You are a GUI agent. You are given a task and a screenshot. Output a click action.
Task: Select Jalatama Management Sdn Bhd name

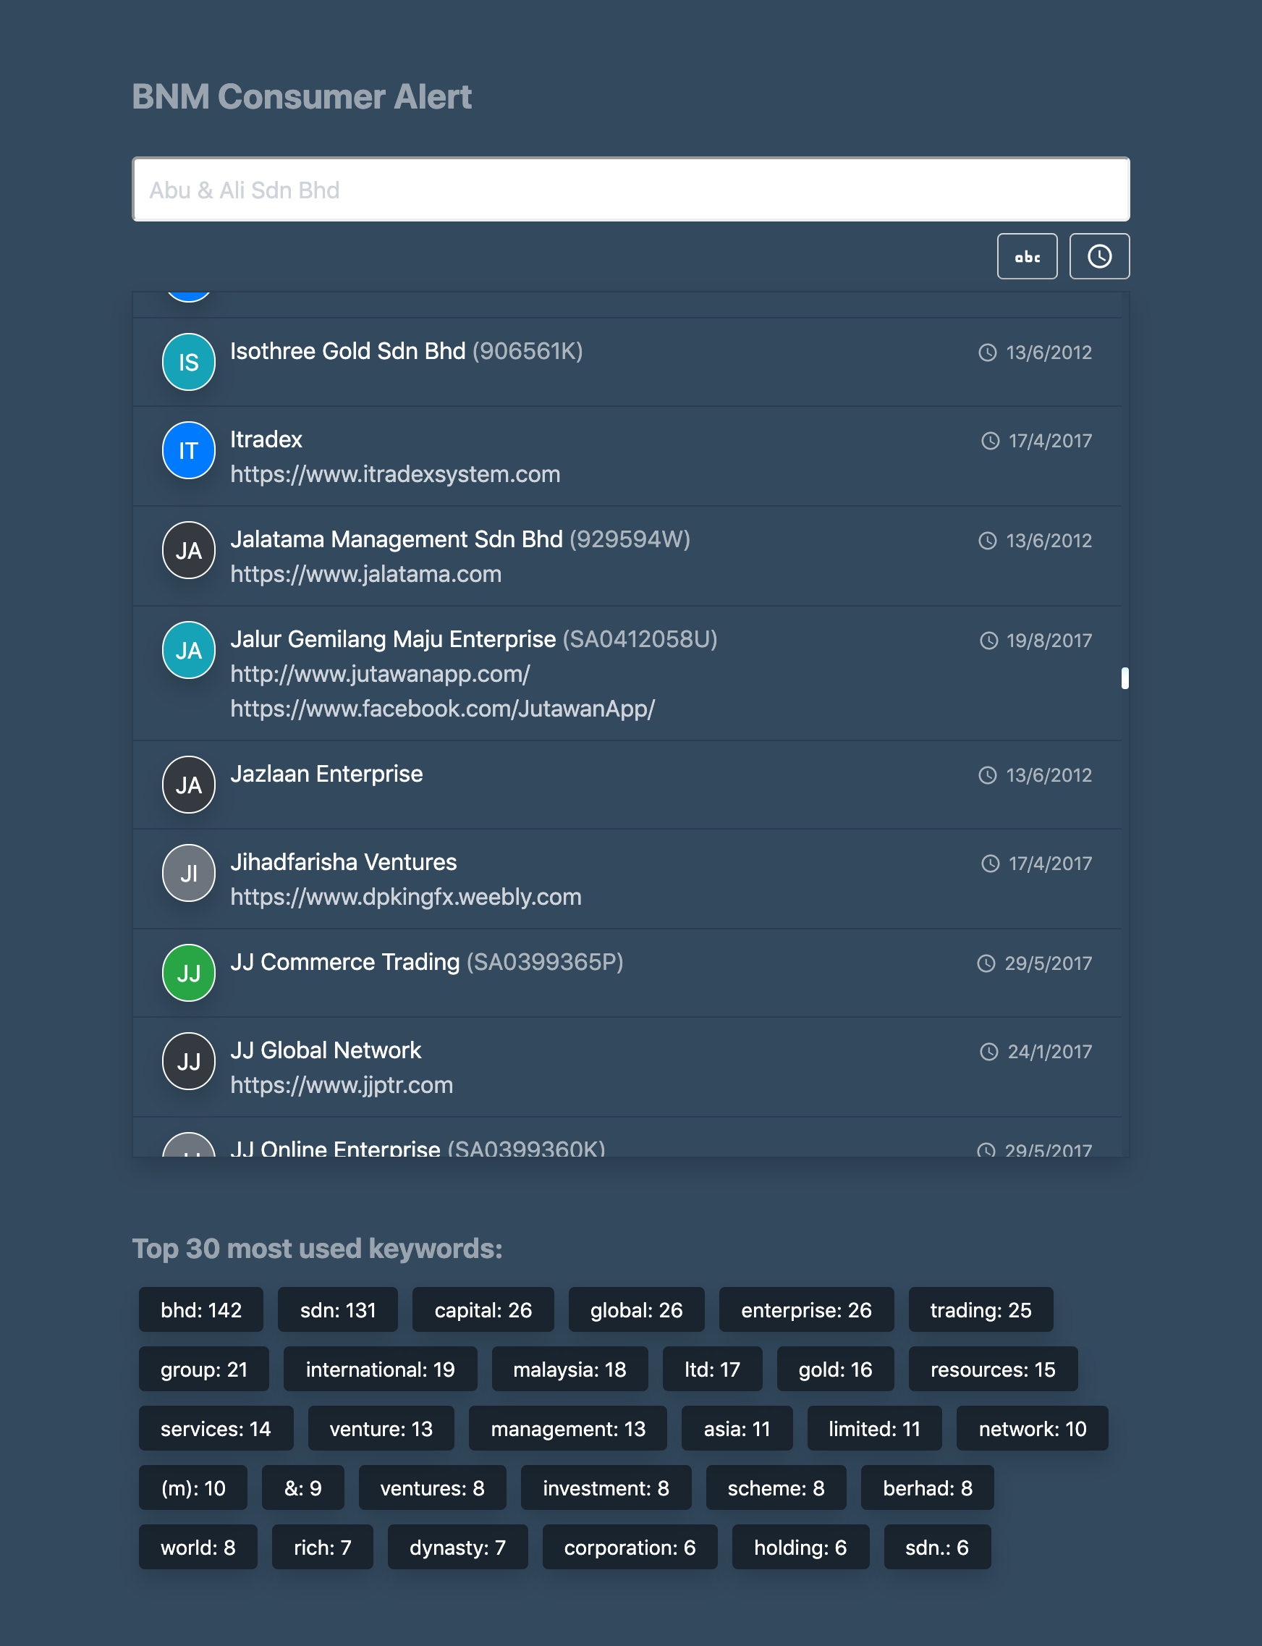397,539
